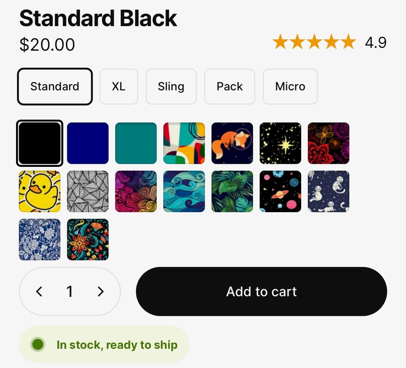
Task: Pick the Saturn planets pattern
Action: pos(280,192)
